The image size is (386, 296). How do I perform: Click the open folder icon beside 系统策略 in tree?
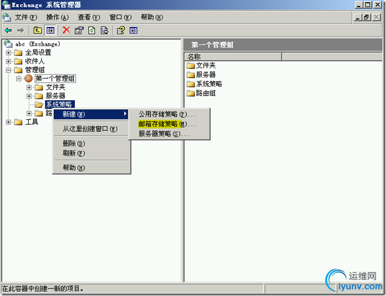click(39, 104)
